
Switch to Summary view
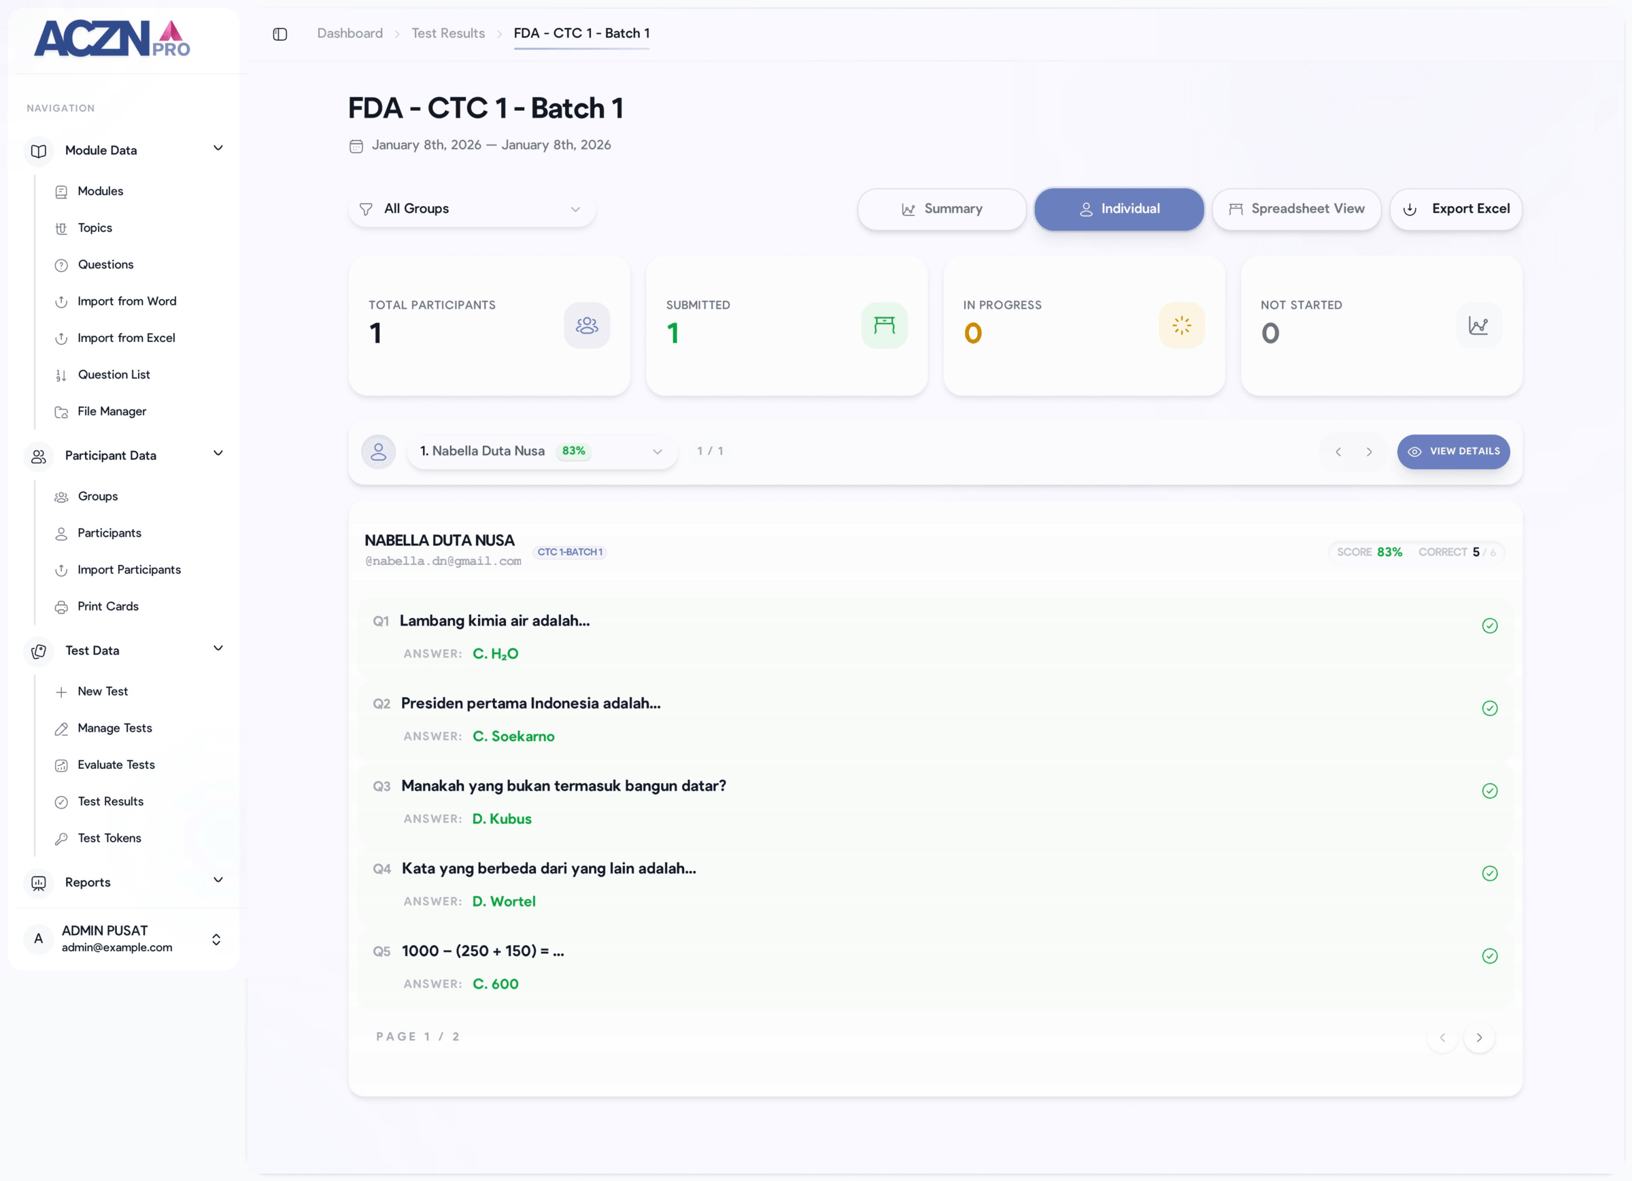(x=941, y=209)
